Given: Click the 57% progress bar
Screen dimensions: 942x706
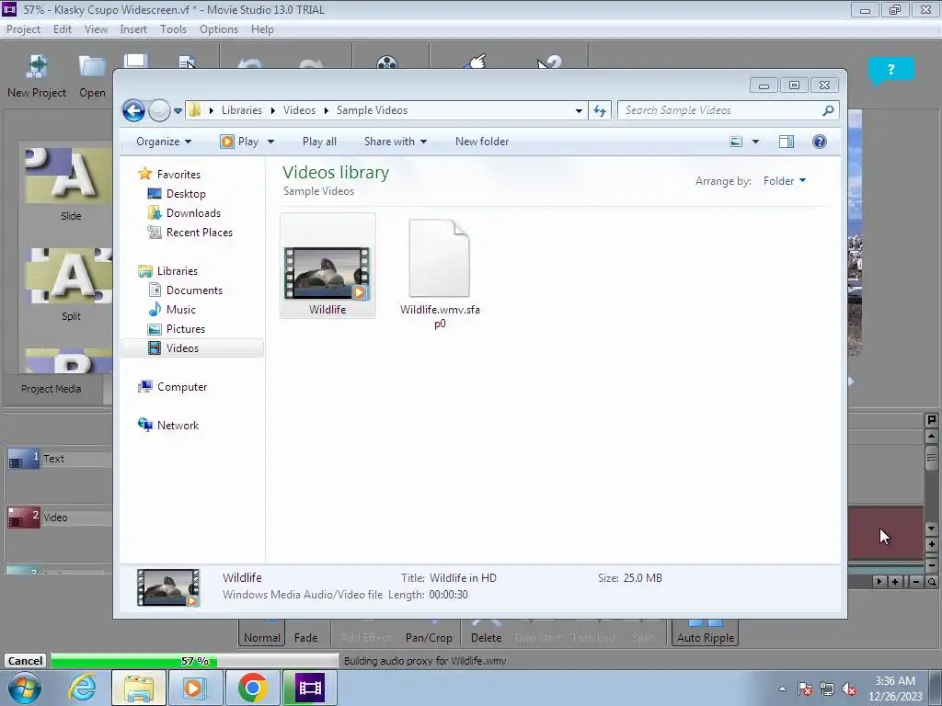Looking at the screenshot, I should [195, 661].
